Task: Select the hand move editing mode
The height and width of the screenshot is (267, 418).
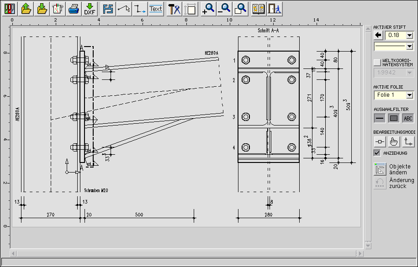Action: coord(393,141)
